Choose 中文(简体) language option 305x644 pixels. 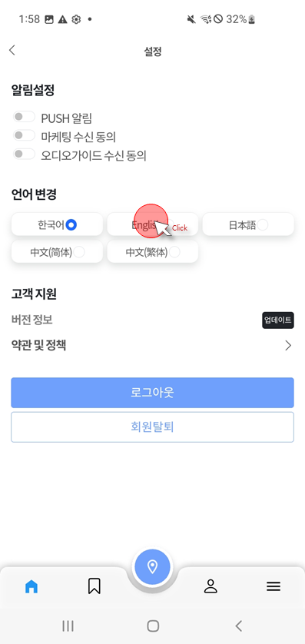pos(57,252)
